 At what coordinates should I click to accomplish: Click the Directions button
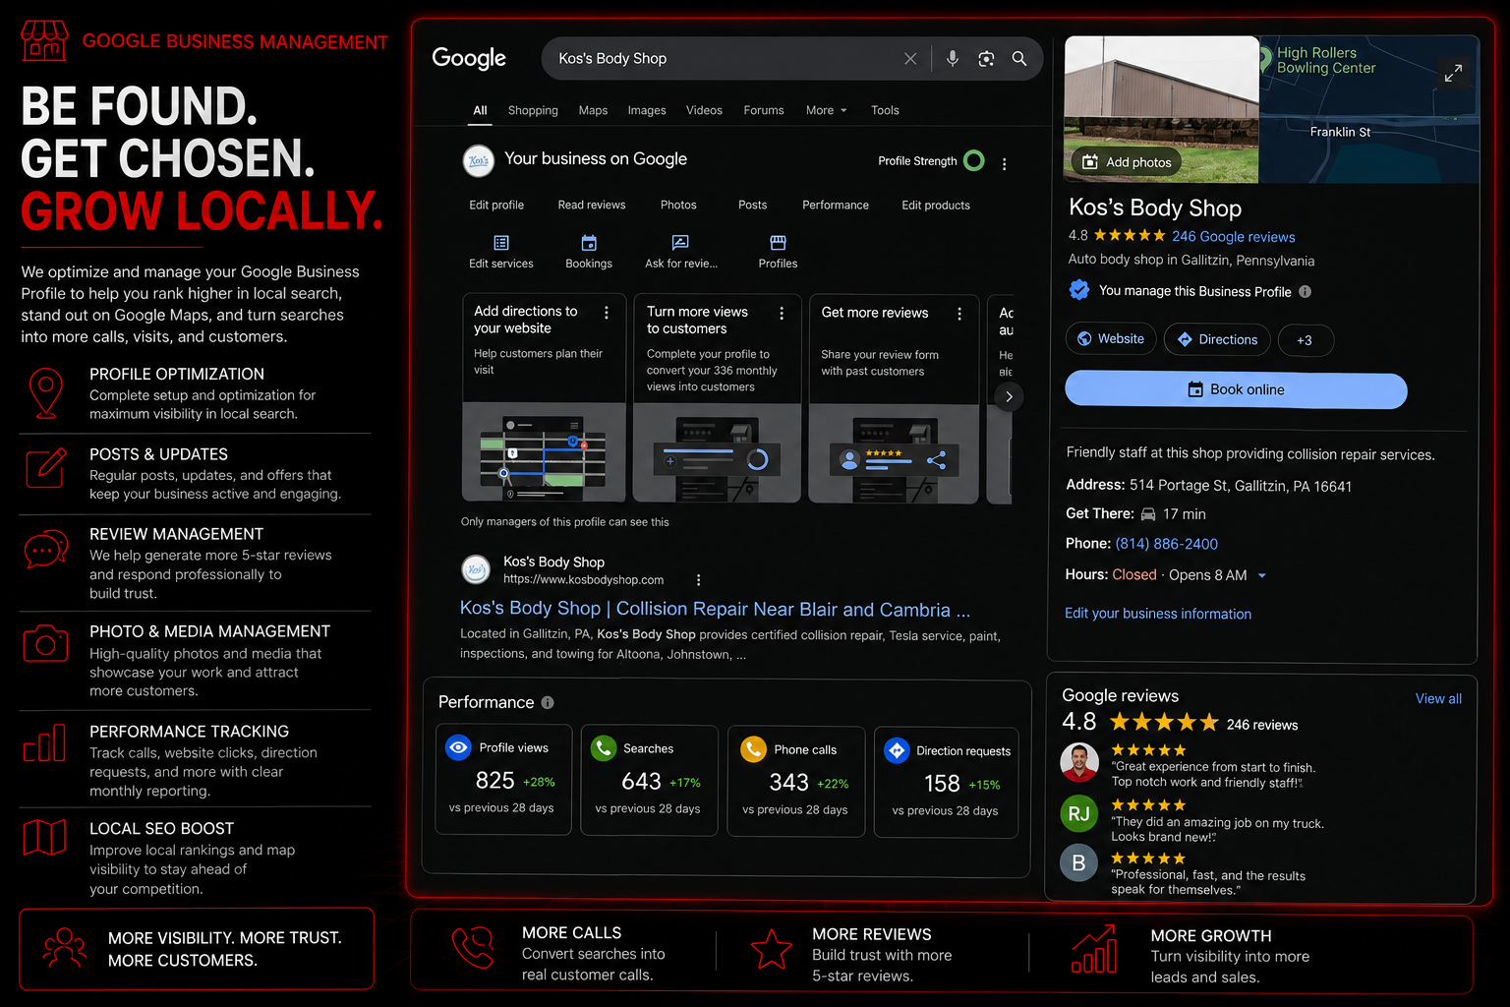pyautogui.click(x=1217, y=339)
